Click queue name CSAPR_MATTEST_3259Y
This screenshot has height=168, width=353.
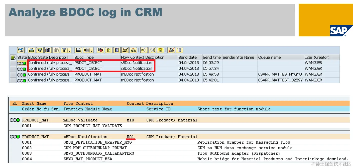point(280,80)
